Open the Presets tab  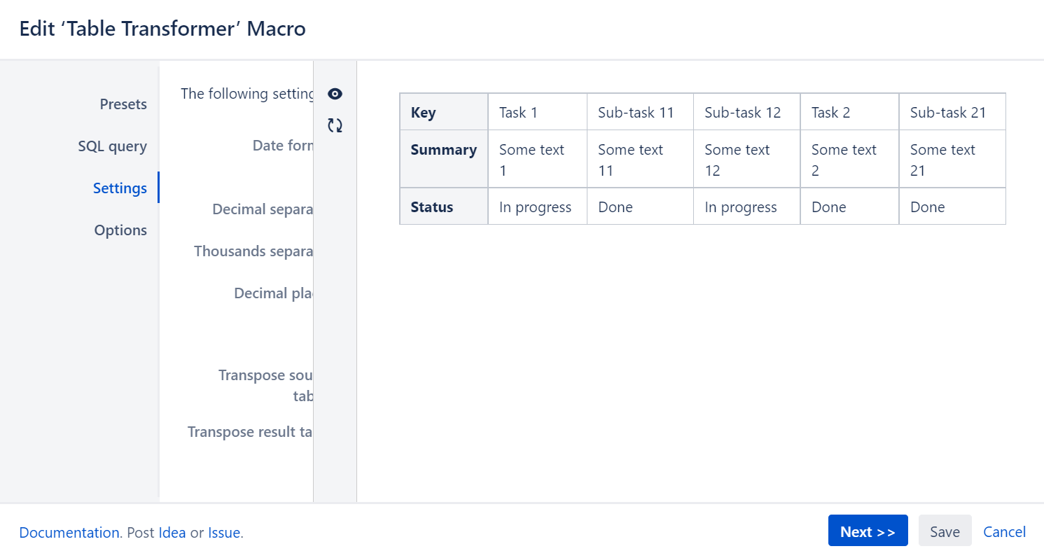click(123, 104)
